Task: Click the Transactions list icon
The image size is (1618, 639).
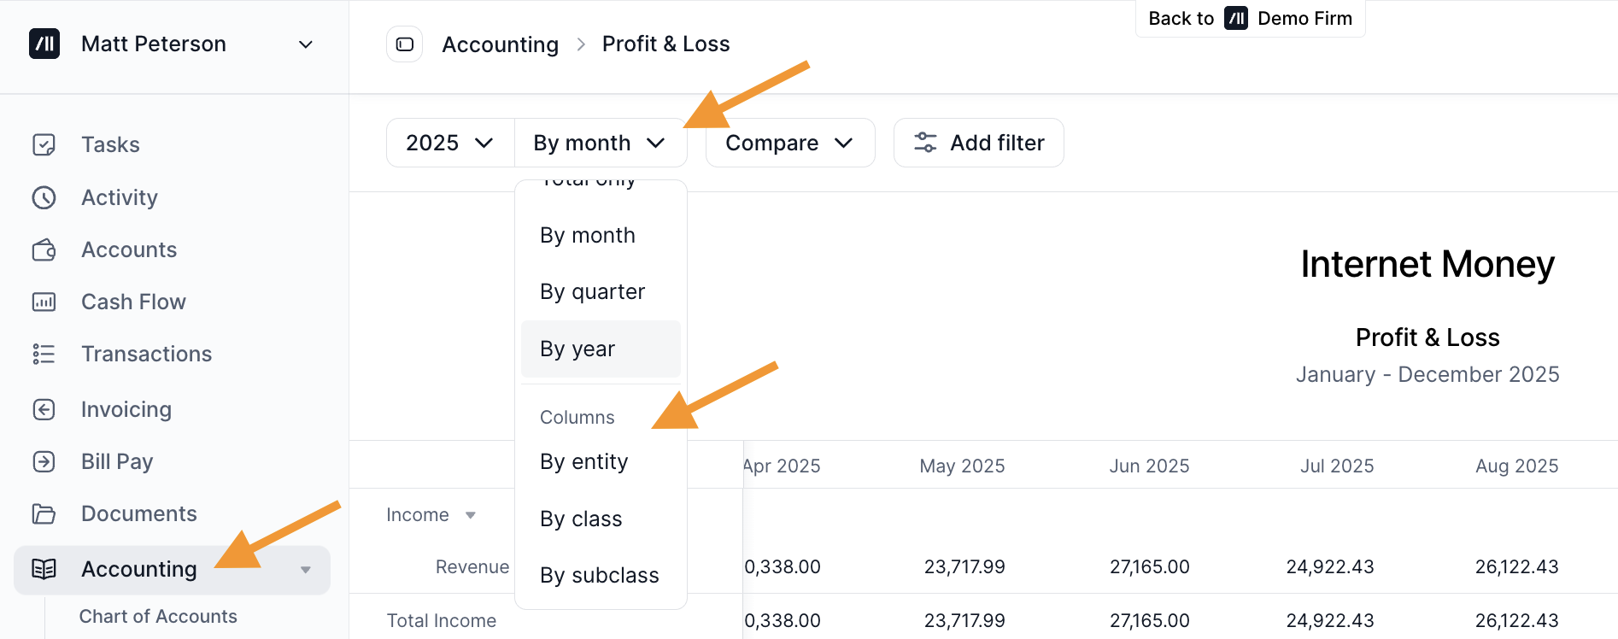Action: [44, 354]
